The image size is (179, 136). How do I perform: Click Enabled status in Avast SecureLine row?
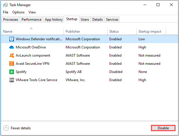coord(115,64)
